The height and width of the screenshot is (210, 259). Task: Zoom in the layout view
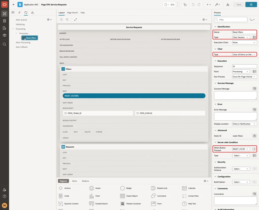click(67, 19)
